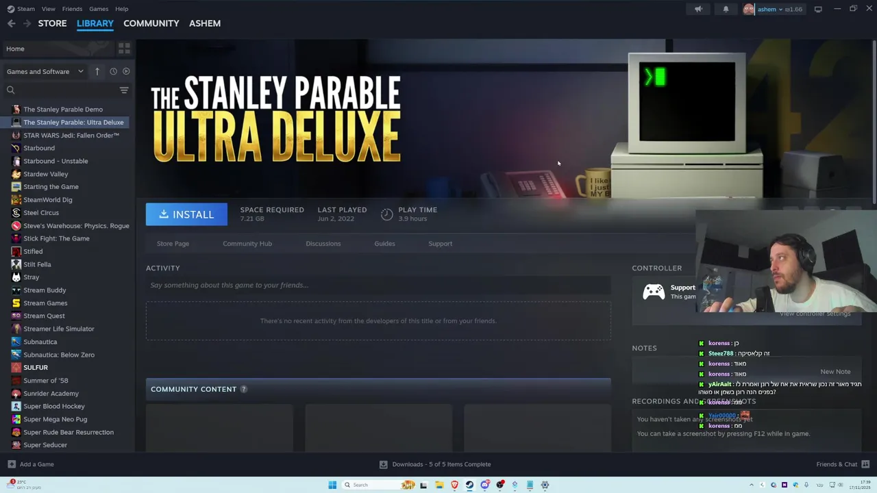
Task: Click the New Note button
Action: pyautogui.click(x=835, y=371)
